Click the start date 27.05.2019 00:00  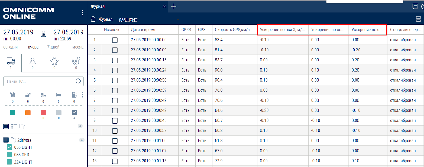18,35
